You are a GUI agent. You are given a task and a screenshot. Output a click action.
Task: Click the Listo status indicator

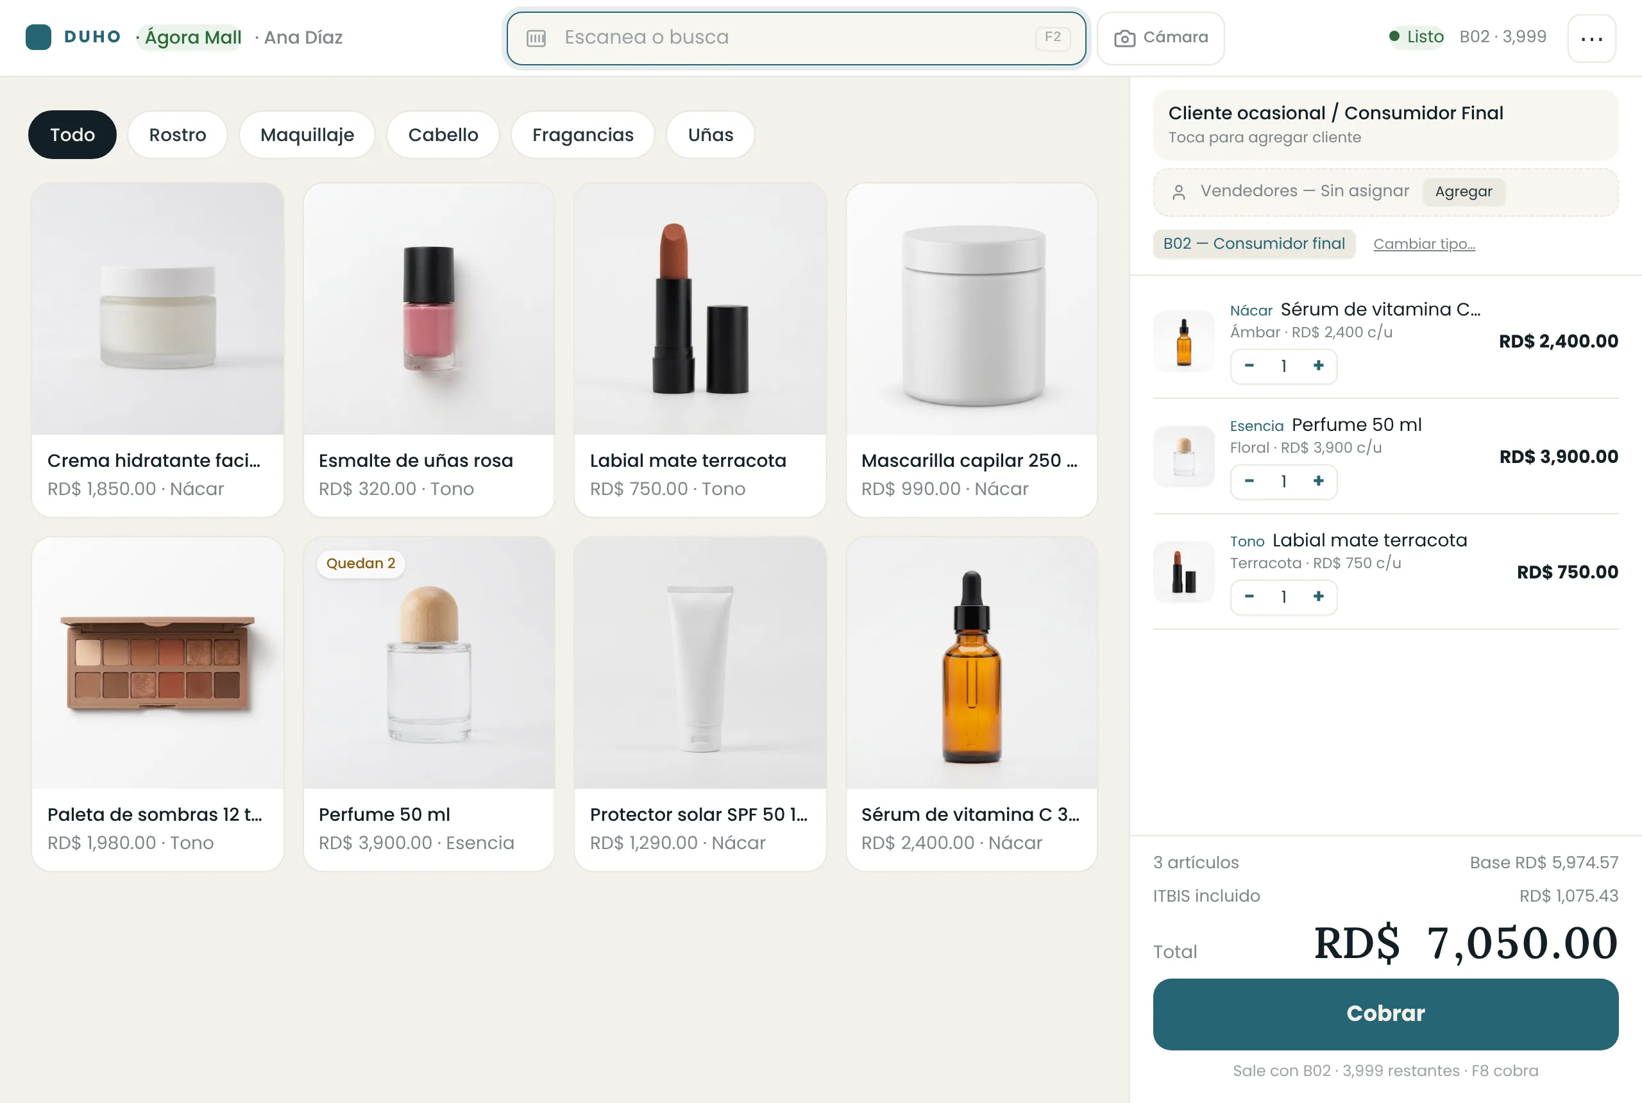(x=1417, y=37)
